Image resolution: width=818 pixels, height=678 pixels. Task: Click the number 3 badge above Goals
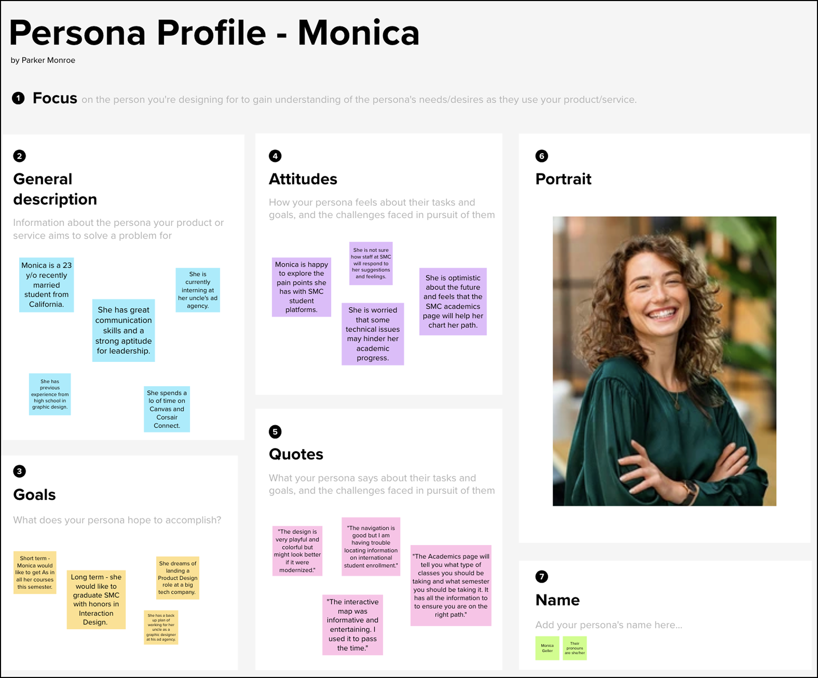pos(19,471)
